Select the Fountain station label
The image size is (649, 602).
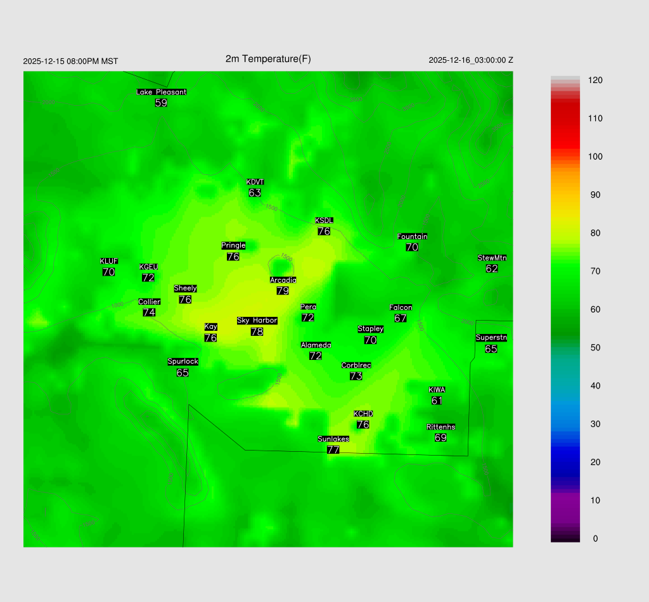pos(412,236)
